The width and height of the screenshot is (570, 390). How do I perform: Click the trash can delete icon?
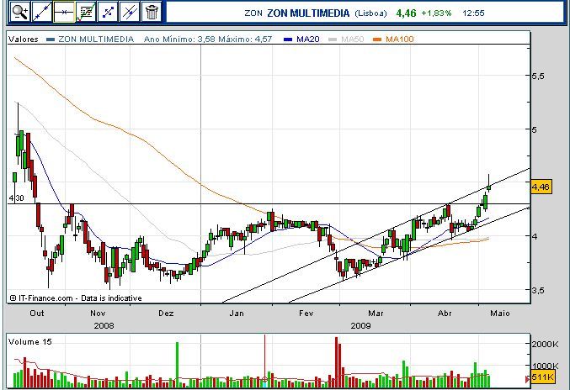152,12
